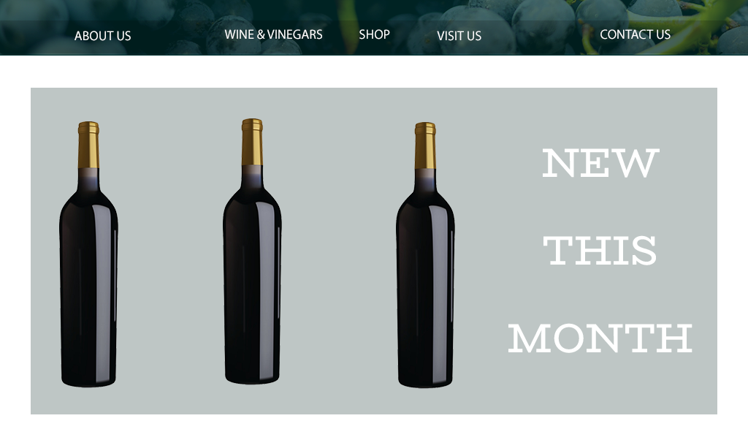Click the gold foil cap on right bottle
Screen dimensions: 748x421
click(425, 145)
